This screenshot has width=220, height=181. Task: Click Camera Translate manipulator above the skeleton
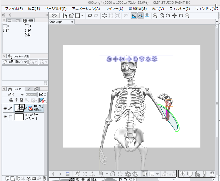click(116, 59)
